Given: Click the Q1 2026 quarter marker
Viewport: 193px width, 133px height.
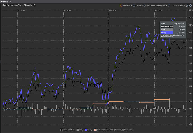Looking at the screenshot, I should pyautogui.click(x=68, y=11).
